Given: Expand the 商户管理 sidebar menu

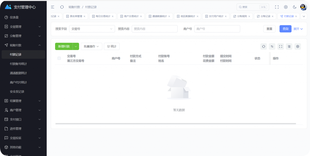Looking at the screenshot, I should (23, 110).
